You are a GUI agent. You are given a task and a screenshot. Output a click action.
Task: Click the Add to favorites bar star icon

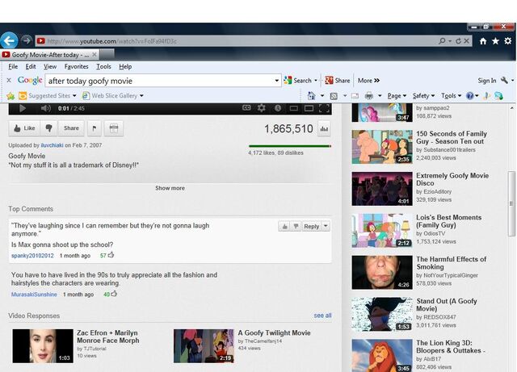point(11,96)
